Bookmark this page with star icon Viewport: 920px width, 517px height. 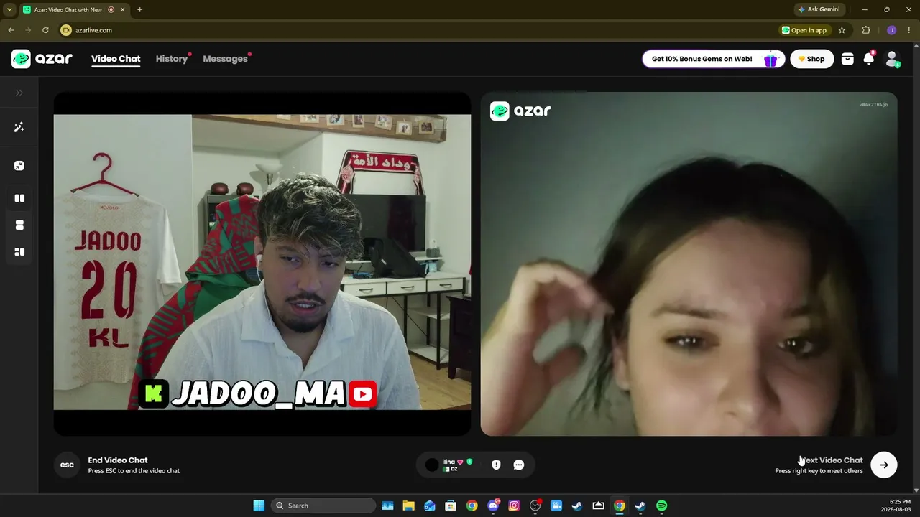point(842,30)
